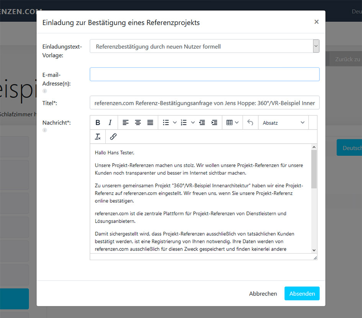Align text to the left
Screen dimensions: 362x318
pyautogui.click(x=125, y=122)
